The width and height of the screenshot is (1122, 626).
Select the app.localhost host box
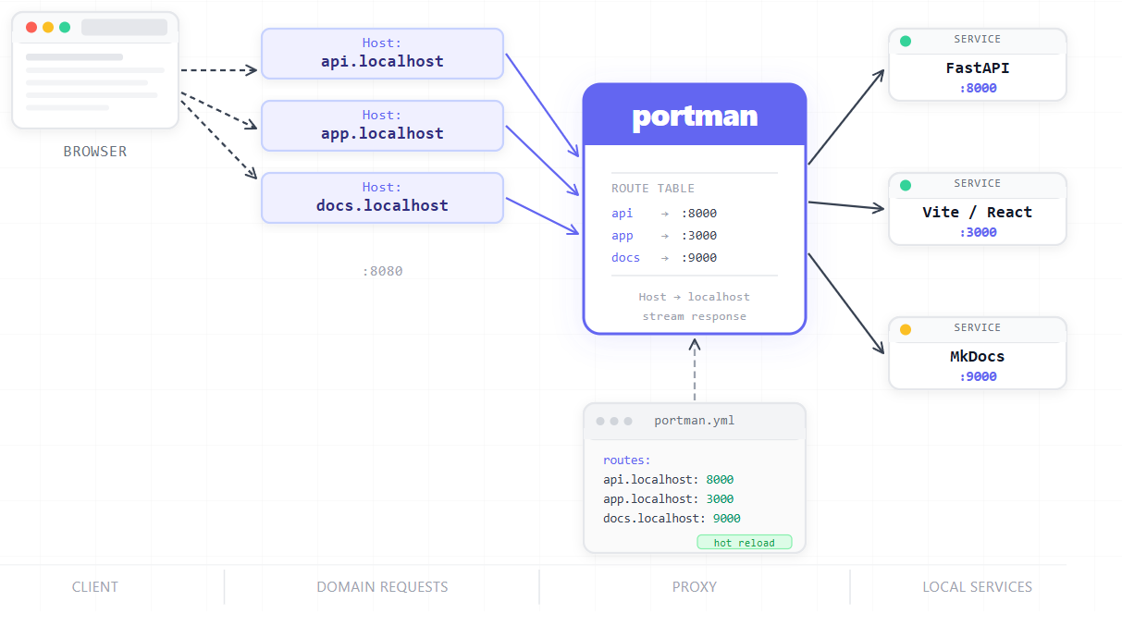[x=382, y=126]
